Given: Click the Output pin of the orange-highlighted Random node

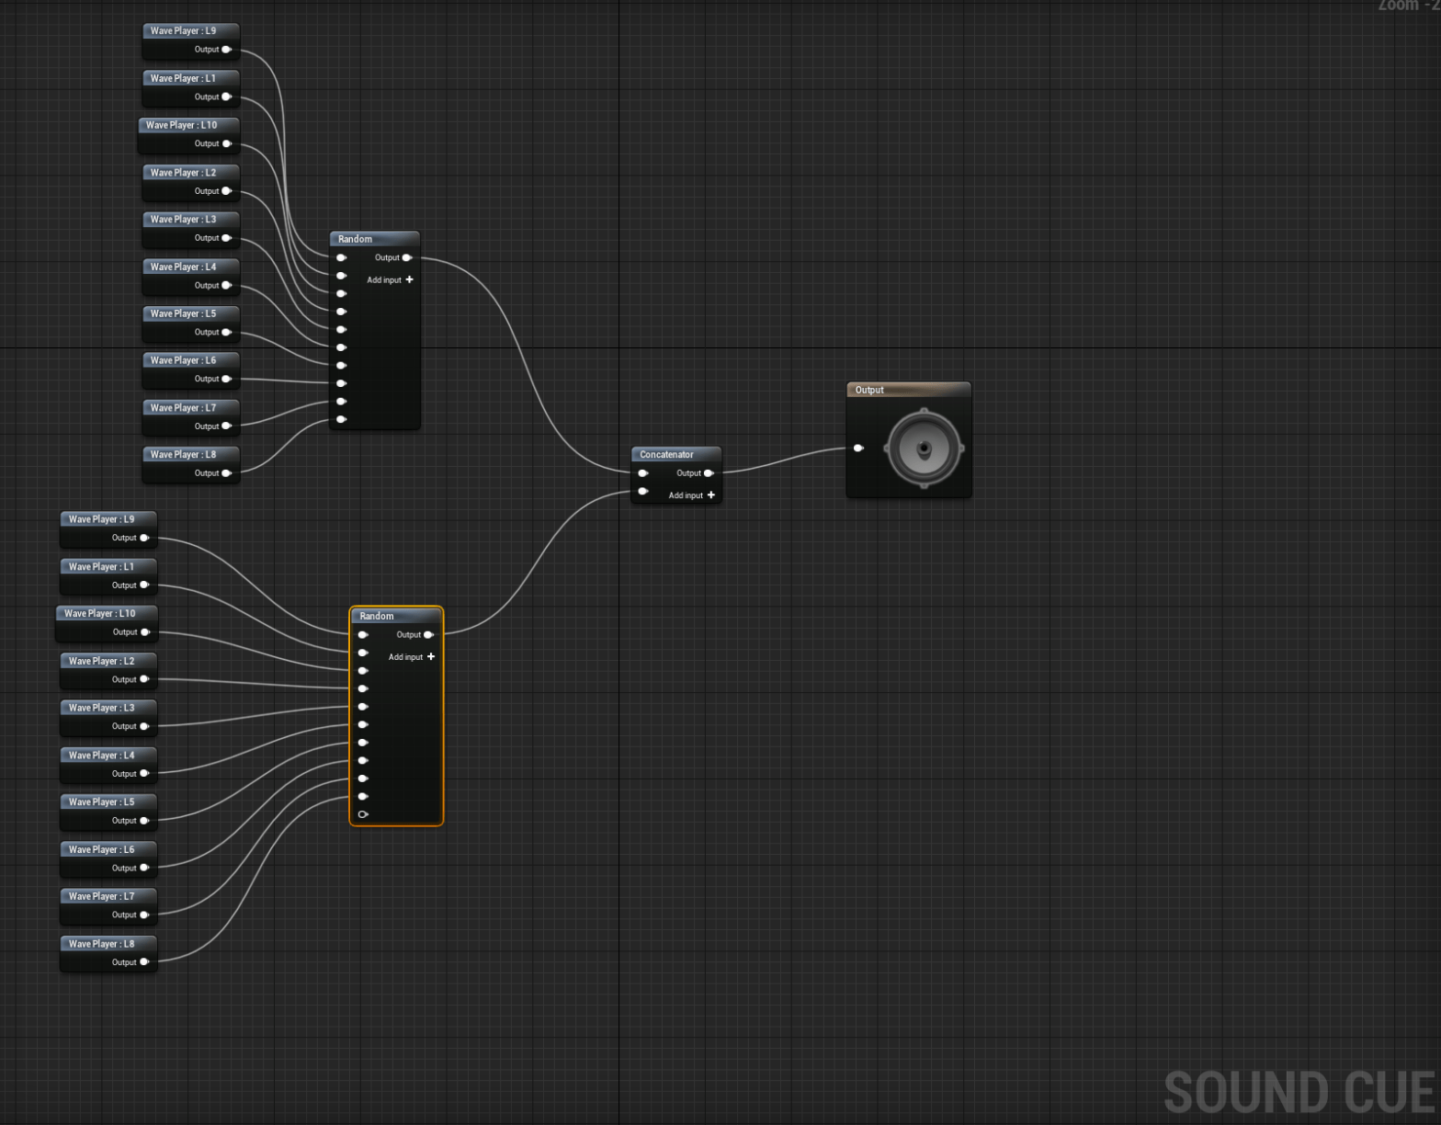Looking at the screenshot, I should pyautogui.click(x=428, y=635).
